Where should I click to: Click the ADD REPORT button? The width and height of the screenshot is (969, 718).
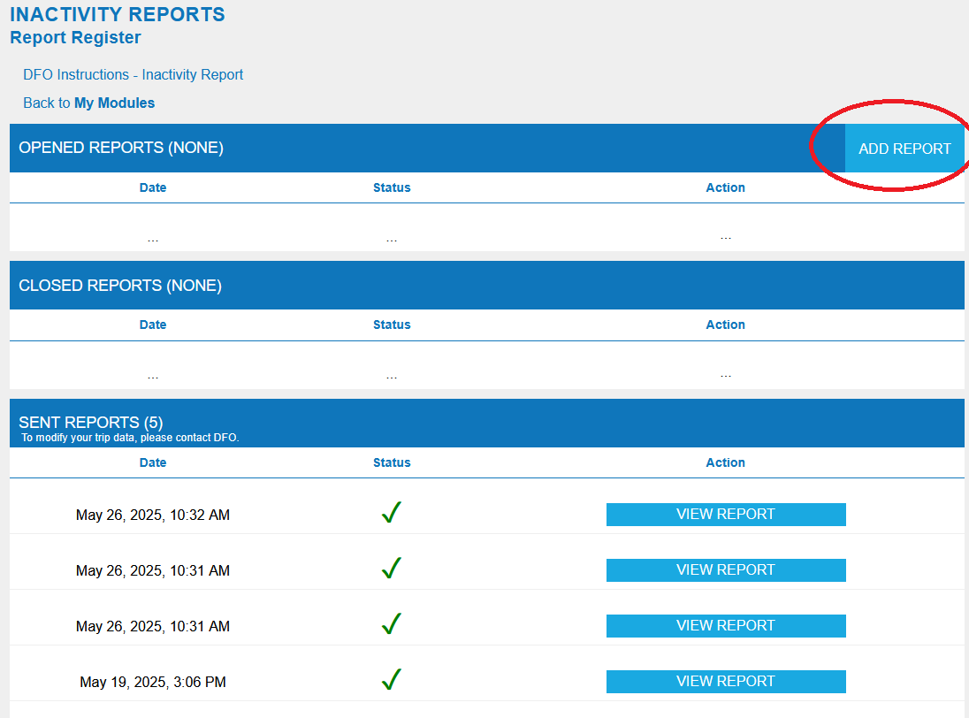click(x=904, y=148)
